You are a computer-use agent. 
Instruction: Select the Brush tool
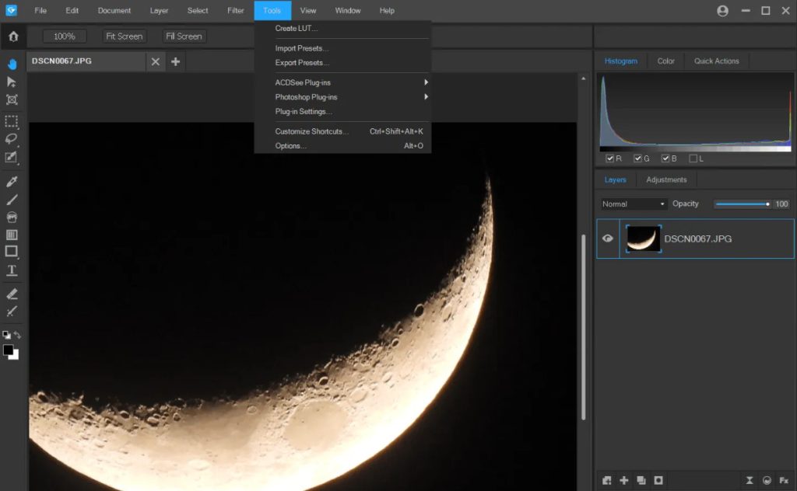pyautogui.click(x=12, y=200)
